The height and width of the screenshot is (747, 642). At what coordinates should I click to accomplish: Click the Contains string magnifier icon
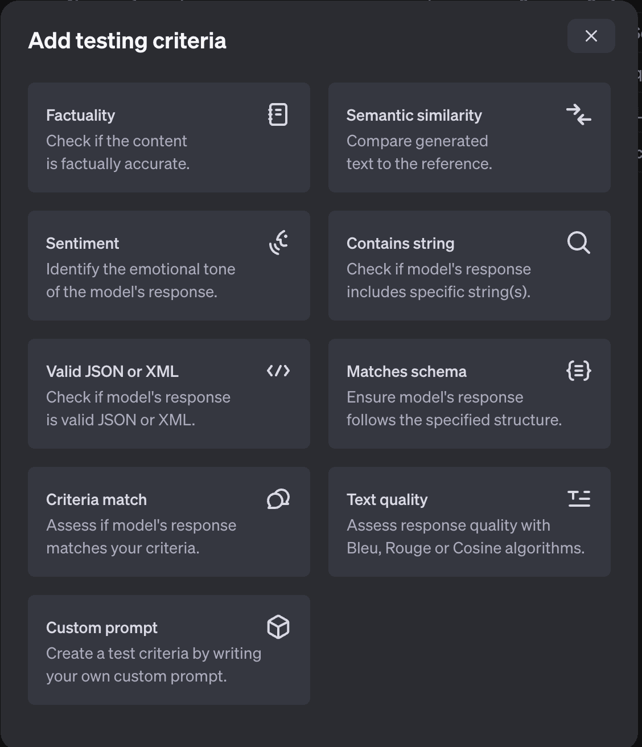578,243
